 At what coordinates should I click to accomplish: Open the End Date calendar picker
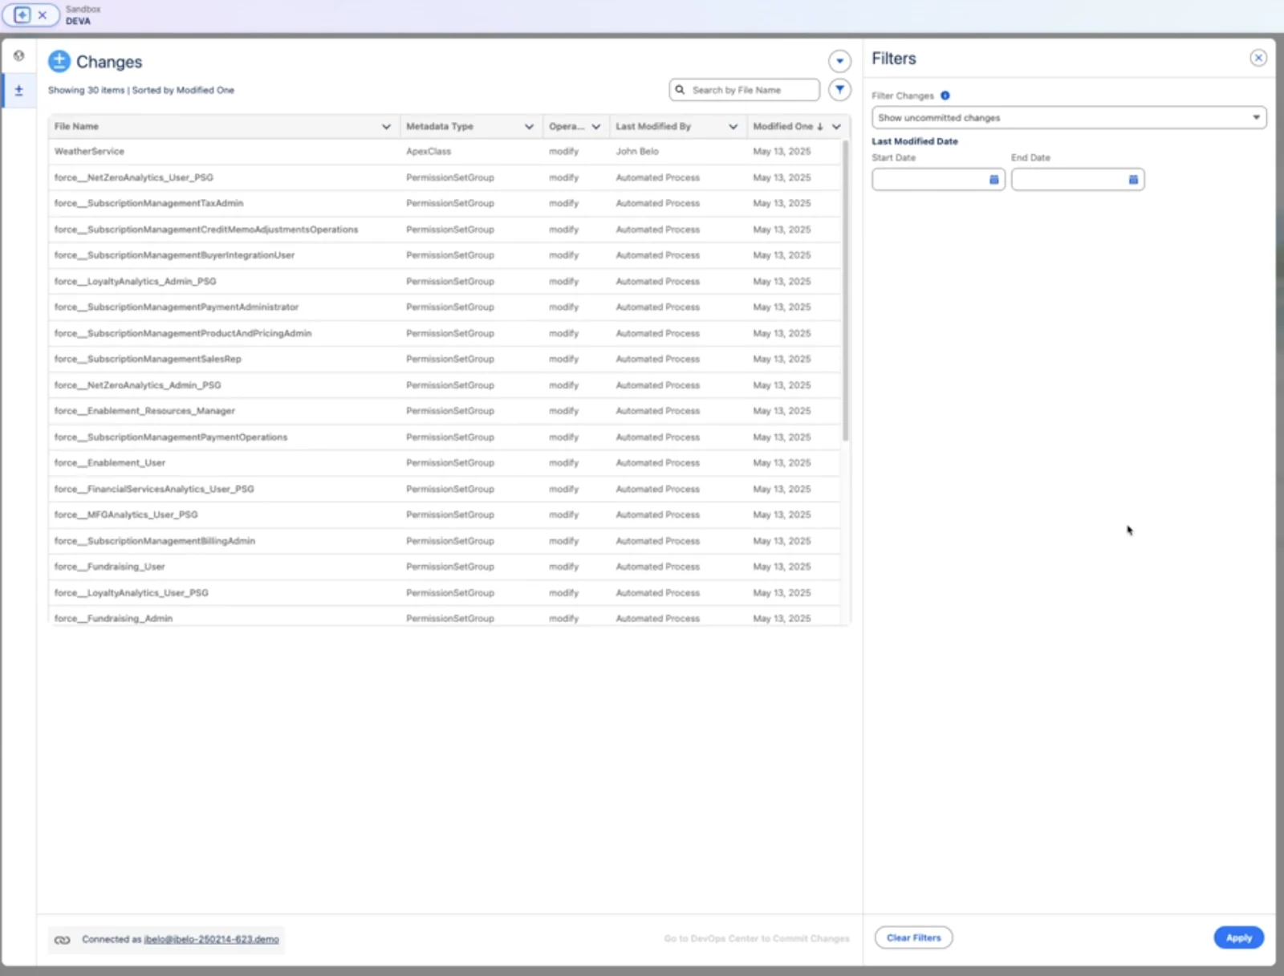point(1133,180)
